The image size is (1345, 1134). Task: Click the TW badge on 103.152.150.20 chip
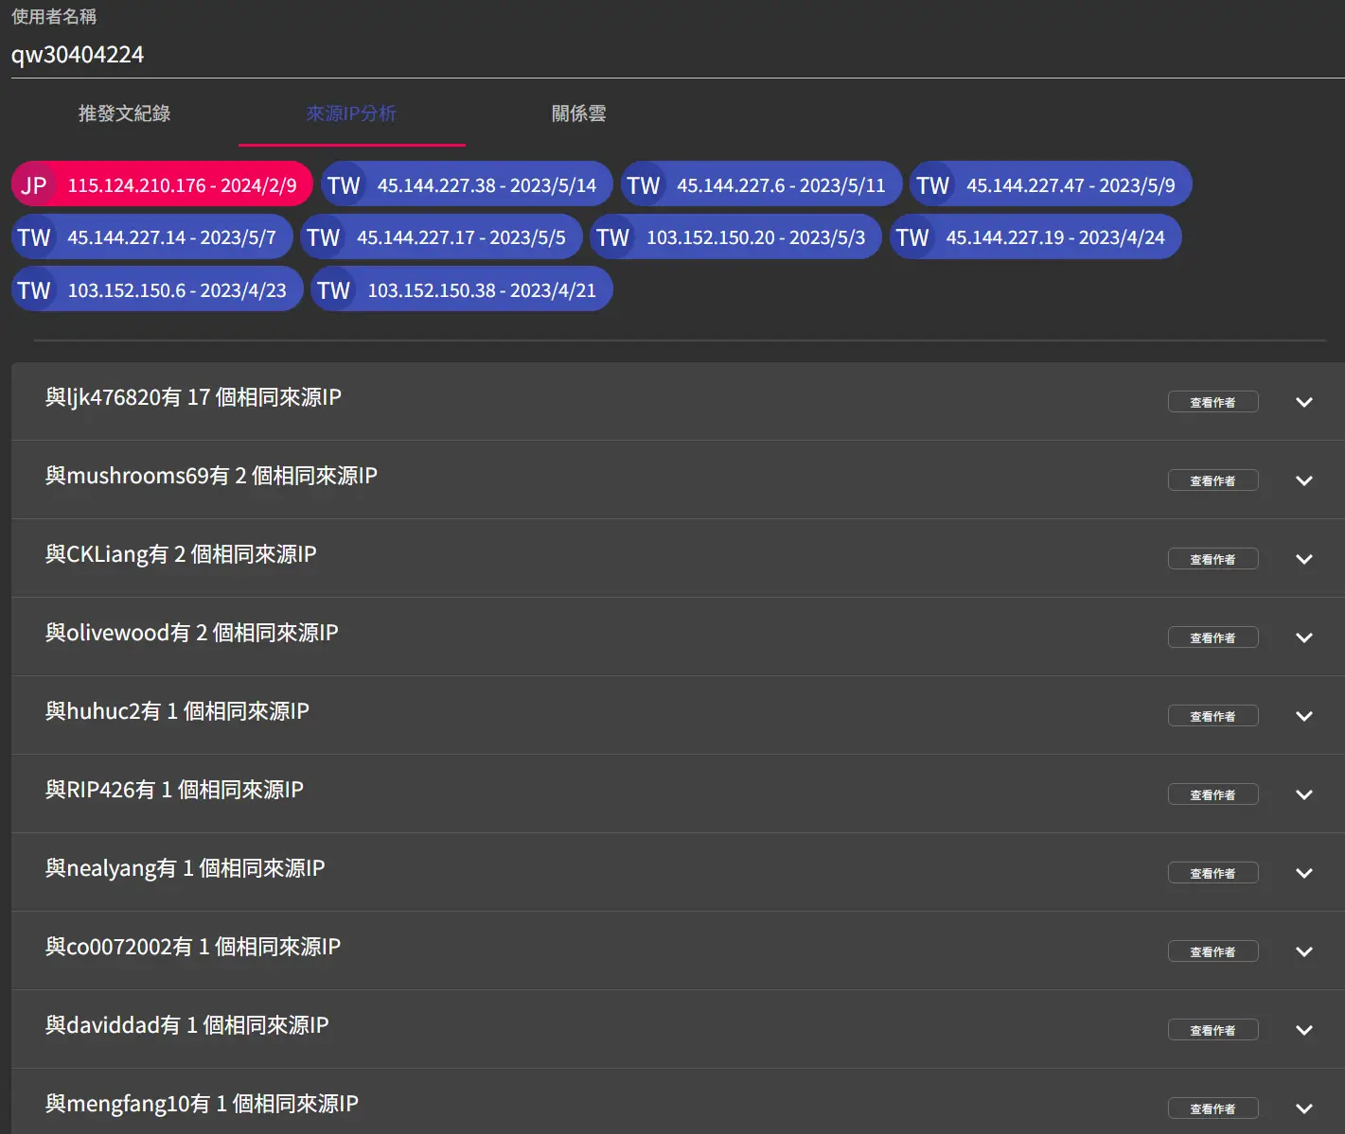(x=613, y=237)
